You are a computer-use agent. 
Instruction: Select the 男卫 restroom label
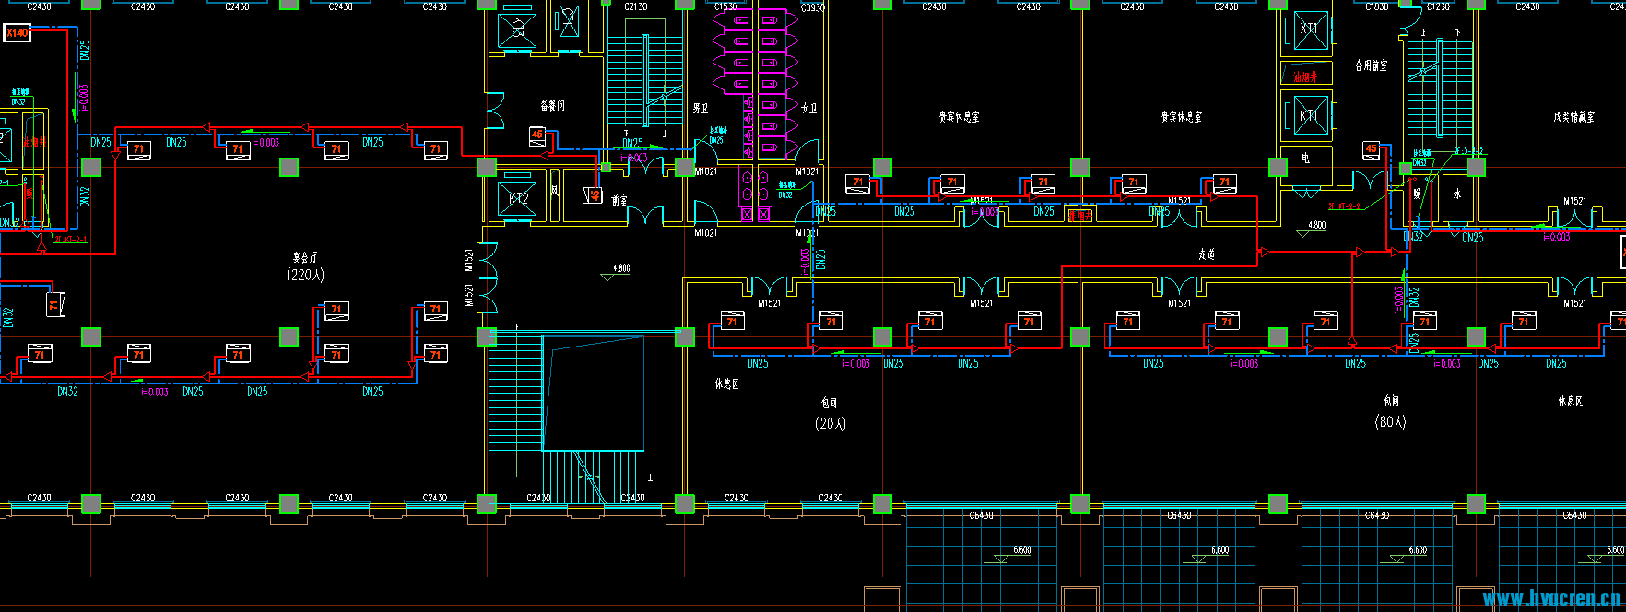point(701,108)
